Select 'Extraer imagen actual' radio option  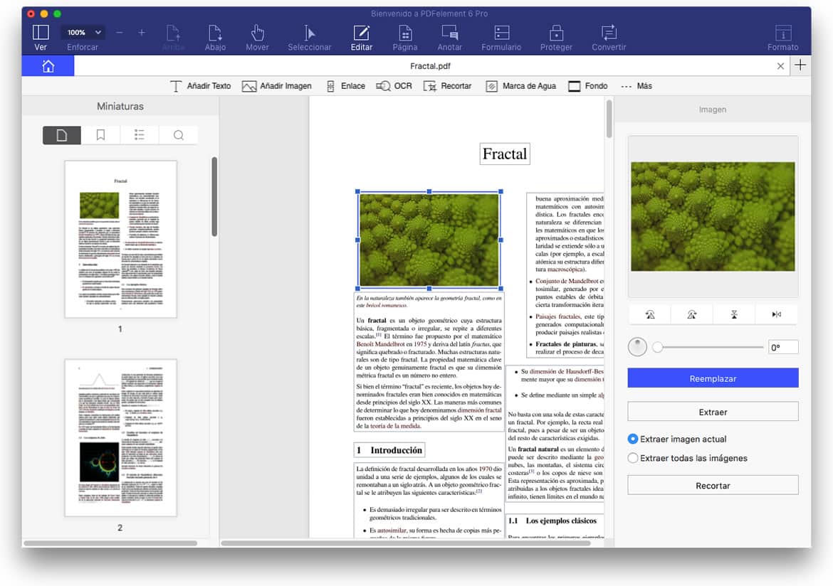tap(633, 439)
